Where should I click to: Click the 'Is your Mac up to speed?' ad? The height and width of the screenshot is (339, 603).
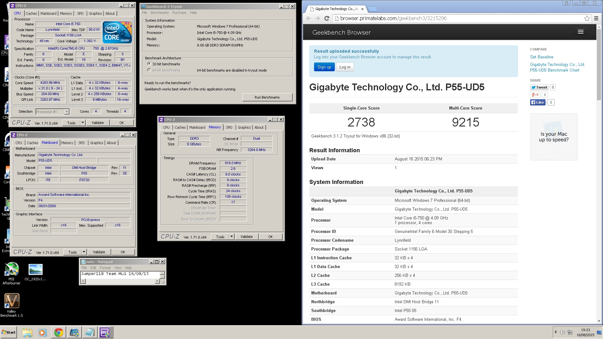pos(554,137)
